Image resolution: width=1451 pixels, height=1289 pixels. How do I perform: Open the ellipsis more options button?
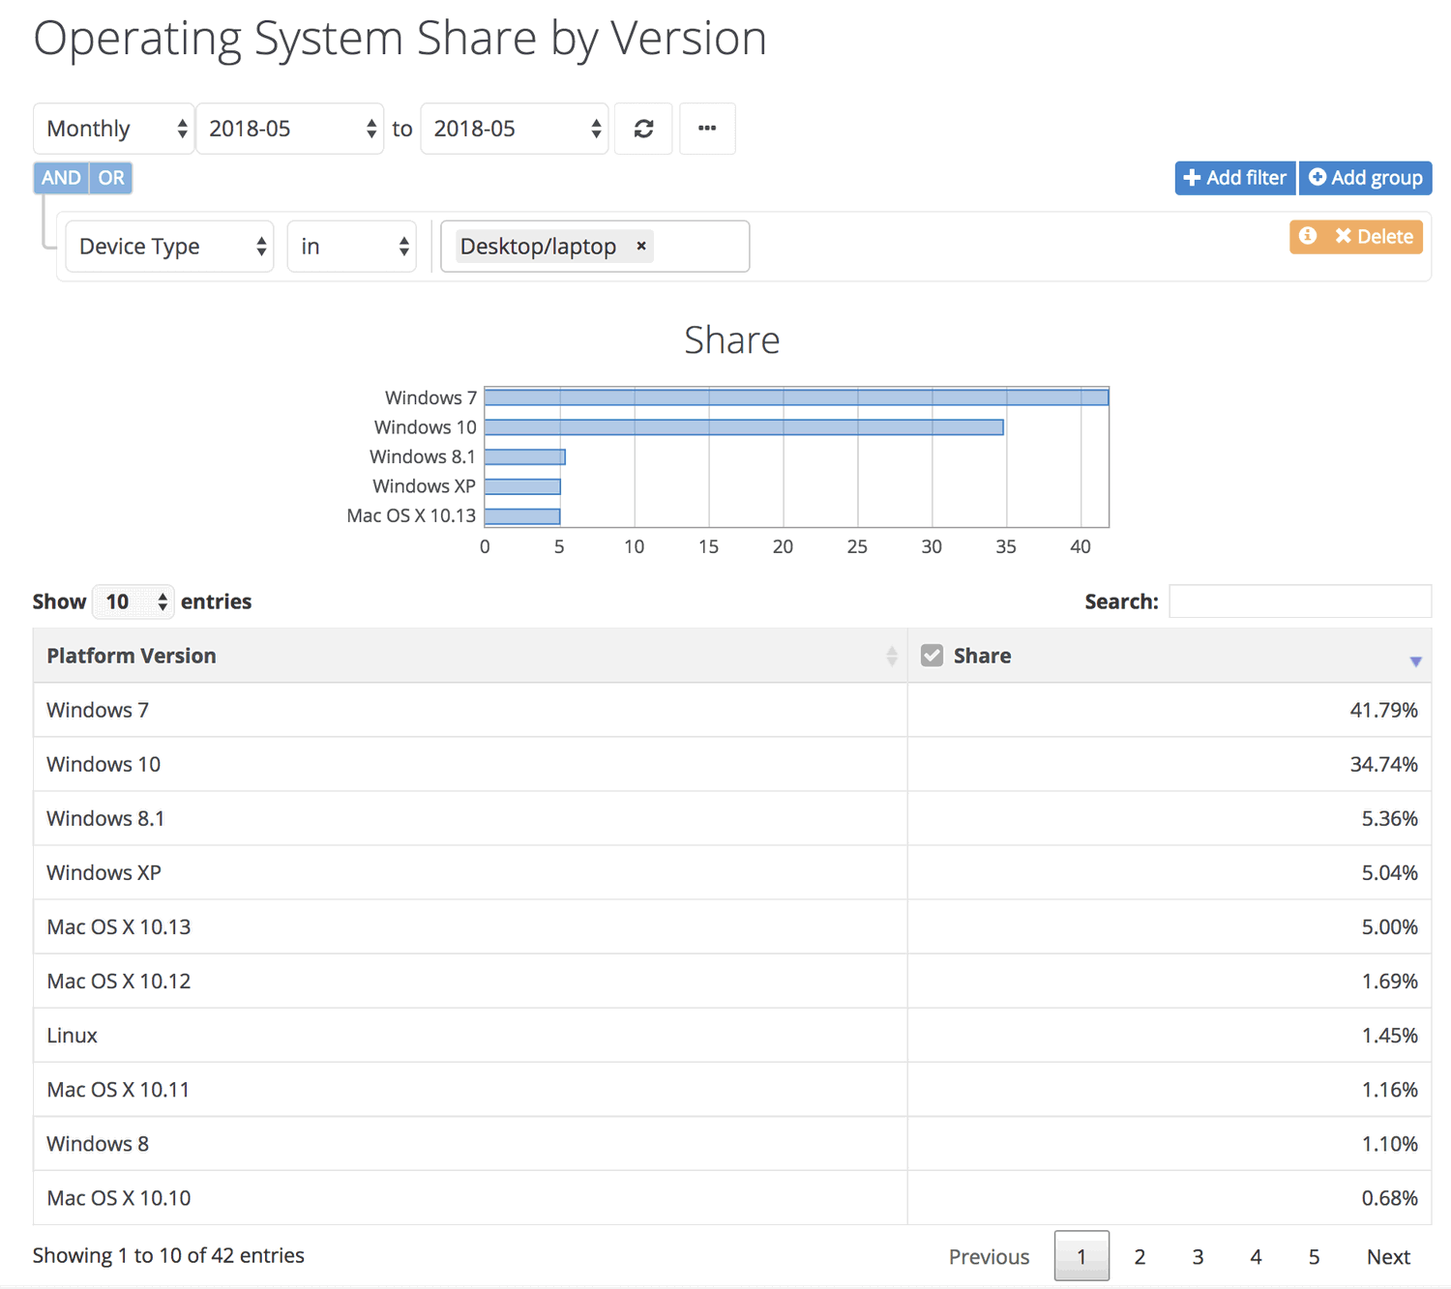tap(707, 129)
